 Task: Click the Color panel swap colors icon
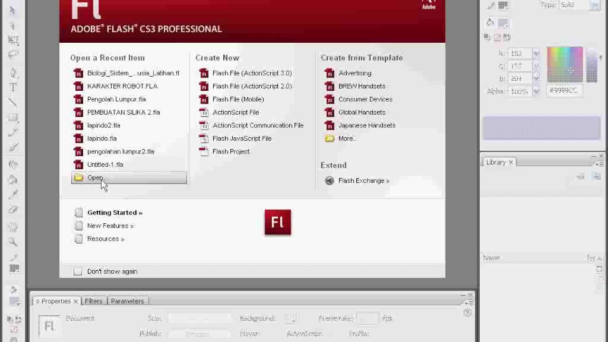(x=507, y=37)
